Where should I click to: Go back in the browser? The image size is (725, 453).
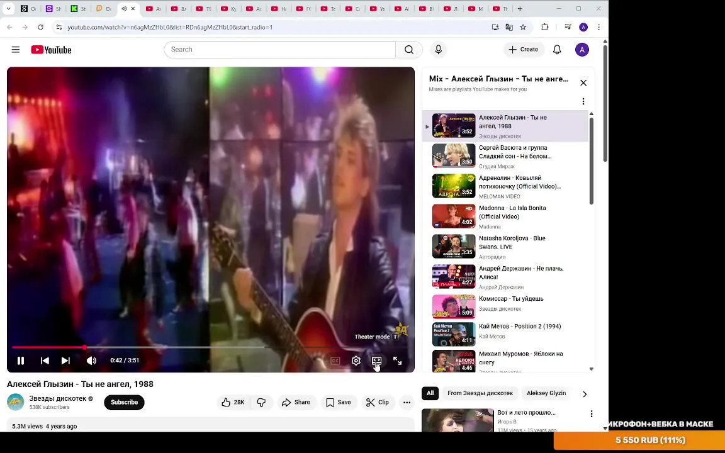[x=9, y=27]
